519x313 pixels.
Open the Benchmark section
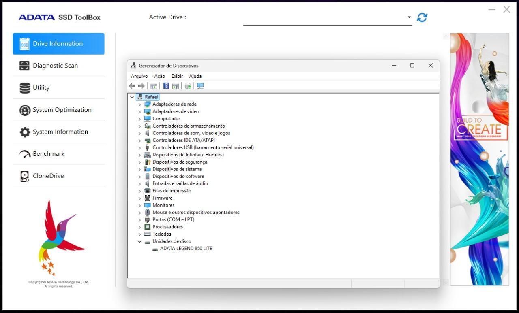[58, 154]
